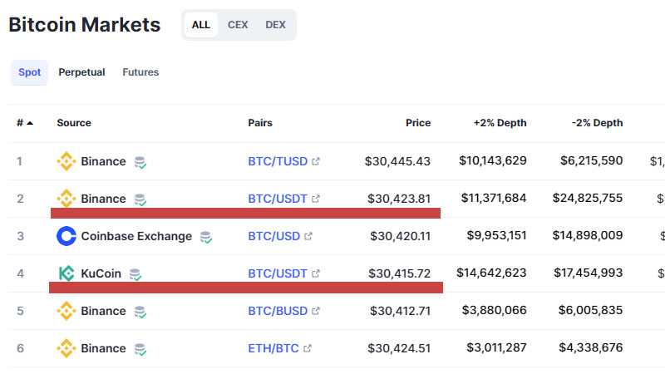Open the BTC/BUSD pair link
The height and width of the screenshot is (374, 665).
278,311
